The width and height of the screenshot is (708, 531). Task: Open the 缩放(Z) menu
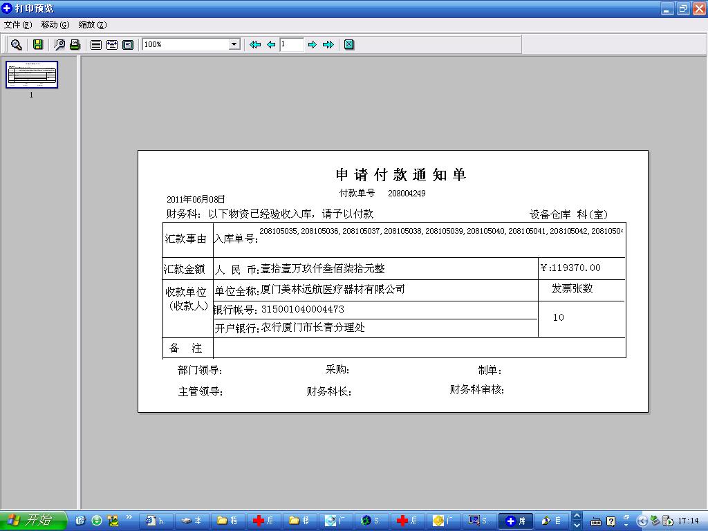pos(93,25)
